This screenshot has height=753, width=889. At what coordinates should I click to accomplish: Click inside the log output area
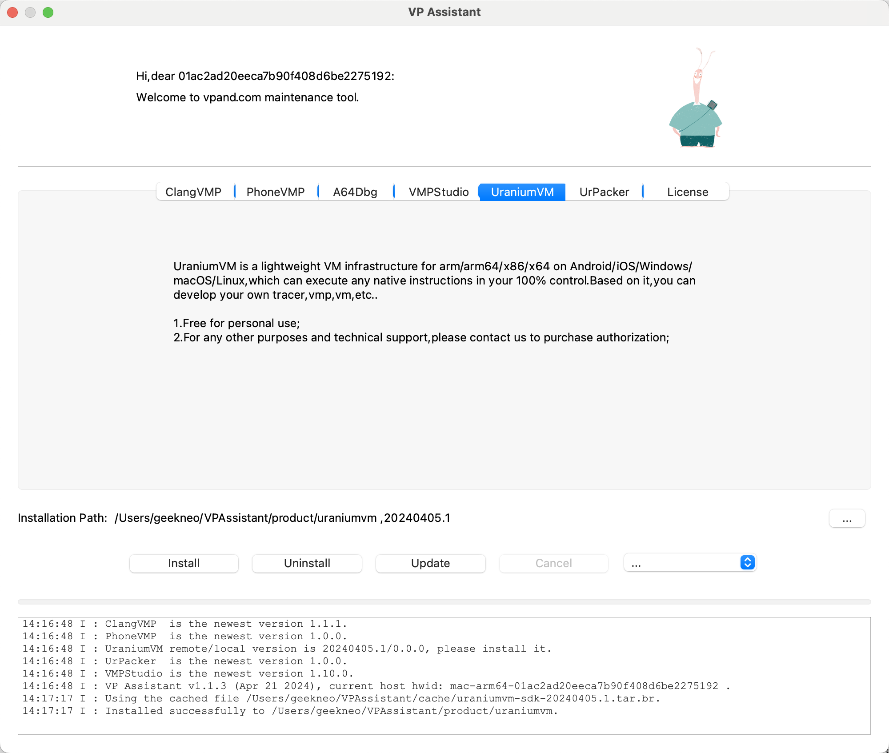(444, 676)
